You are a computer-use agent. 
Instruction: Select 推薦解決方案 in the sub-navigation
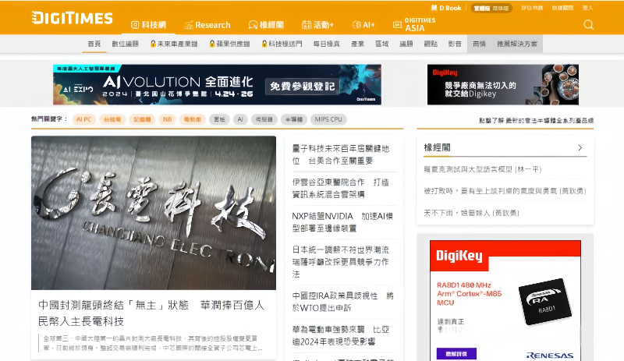[517, 44]
